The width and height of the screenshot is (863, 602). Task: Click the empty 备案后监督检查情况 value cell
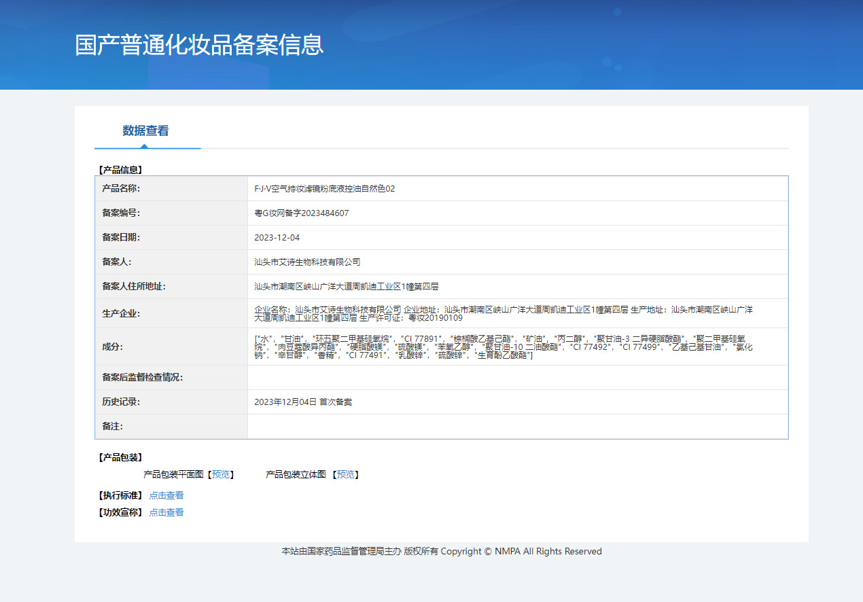tap(516, 378)
